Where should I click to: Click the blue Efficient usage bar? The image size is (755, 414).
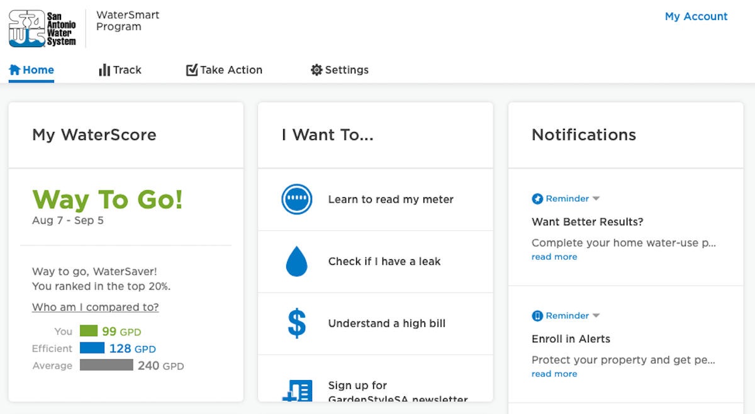(x=92, y=348)
